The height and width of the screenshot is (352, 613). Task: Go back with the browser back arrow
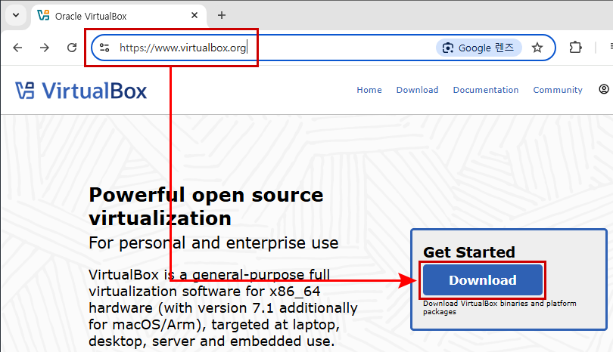pyautogui.click(x=17, y=48)
